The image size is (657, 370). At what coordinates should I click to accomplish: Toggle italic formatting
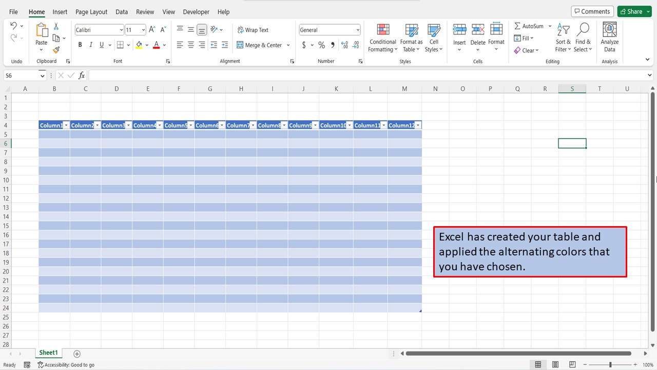tap(90, 45)
